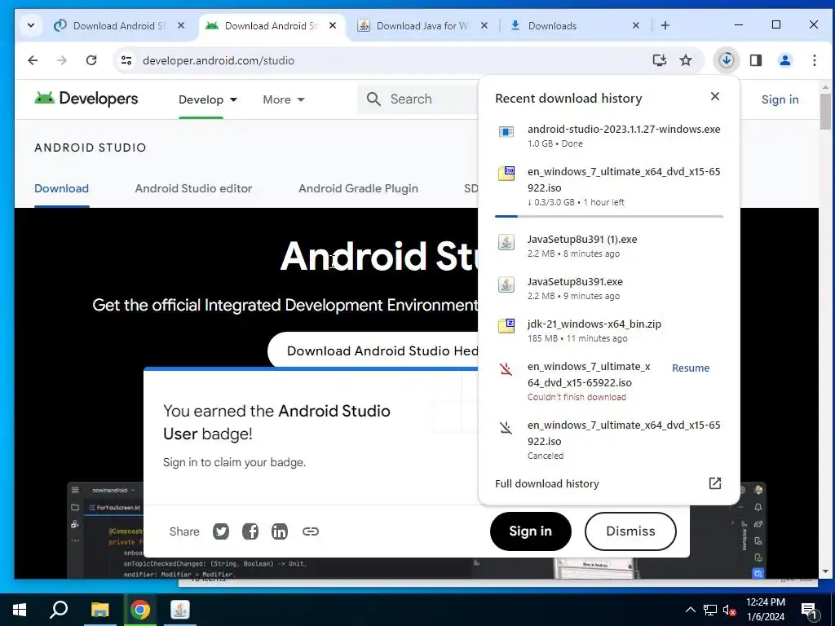The width and height of the screenshot is (835, 626).
Task: Switch to Download Java for Windows tab
Action: [x=423, y=25]
